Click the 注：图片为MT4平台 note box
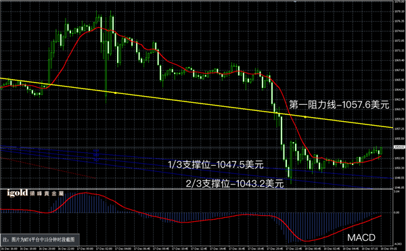This screenshot has width=406, height=251. (40, 239)
